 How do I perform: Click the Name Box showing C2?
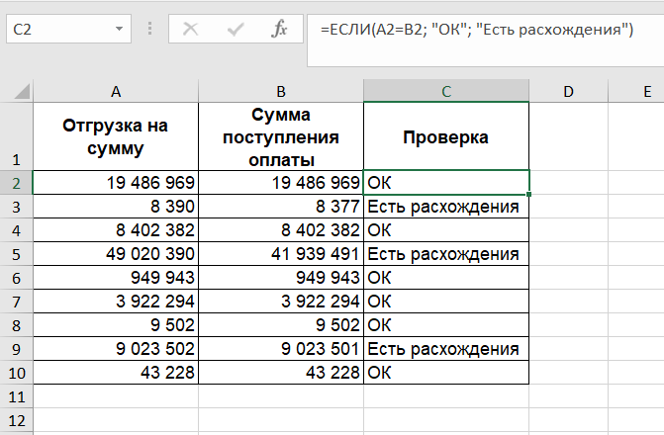[68, 29]
